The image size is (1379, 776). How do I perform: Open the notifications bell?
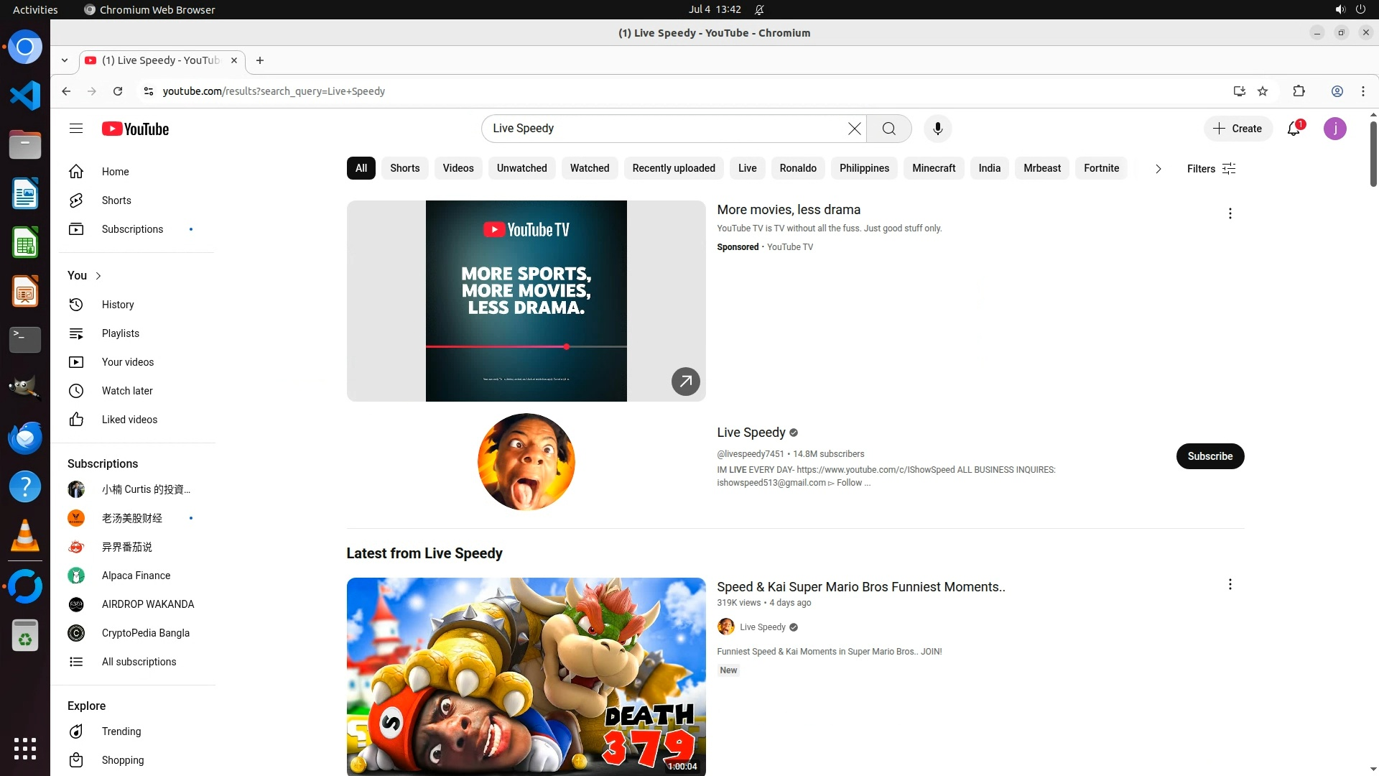pyautogui.click(x=1294, y=129)
